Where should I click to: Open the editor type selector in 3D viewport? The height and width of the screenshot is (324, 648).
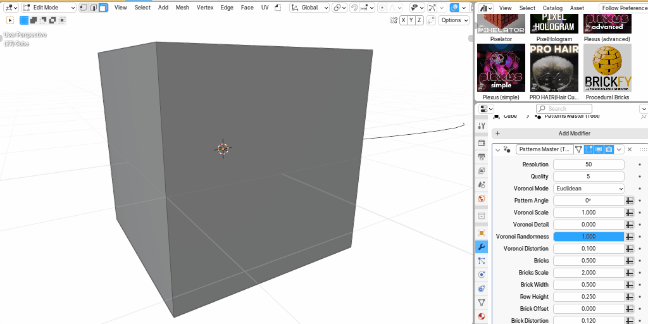click(x=10, y=8)
